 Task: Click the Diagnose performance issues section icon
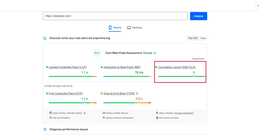click(x=45, y=129)
